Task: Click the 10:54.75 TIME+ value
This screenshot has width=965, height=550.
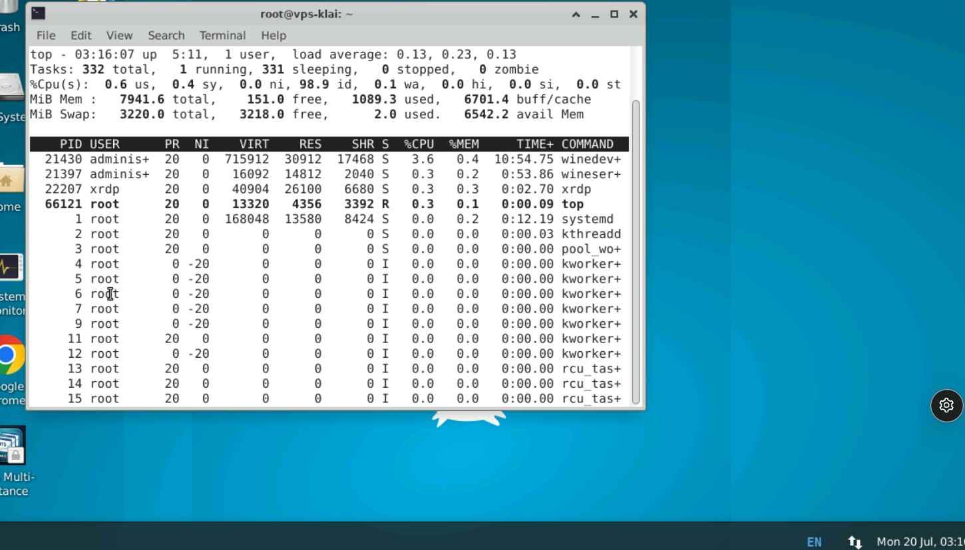Action: point(524,160)
